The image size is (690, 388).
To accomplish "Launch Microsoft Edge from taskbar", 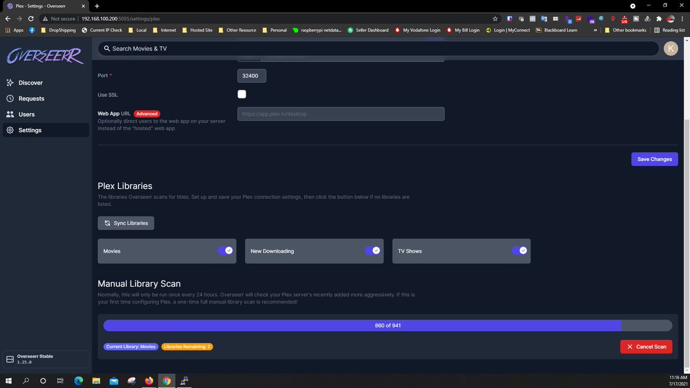I will pyautogui.click(x=78, y=381).
